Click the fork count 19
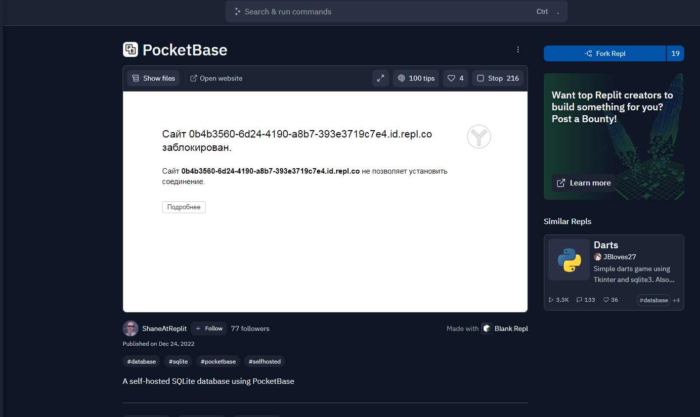This screenshot has width=700, height=417. (675, 53)
